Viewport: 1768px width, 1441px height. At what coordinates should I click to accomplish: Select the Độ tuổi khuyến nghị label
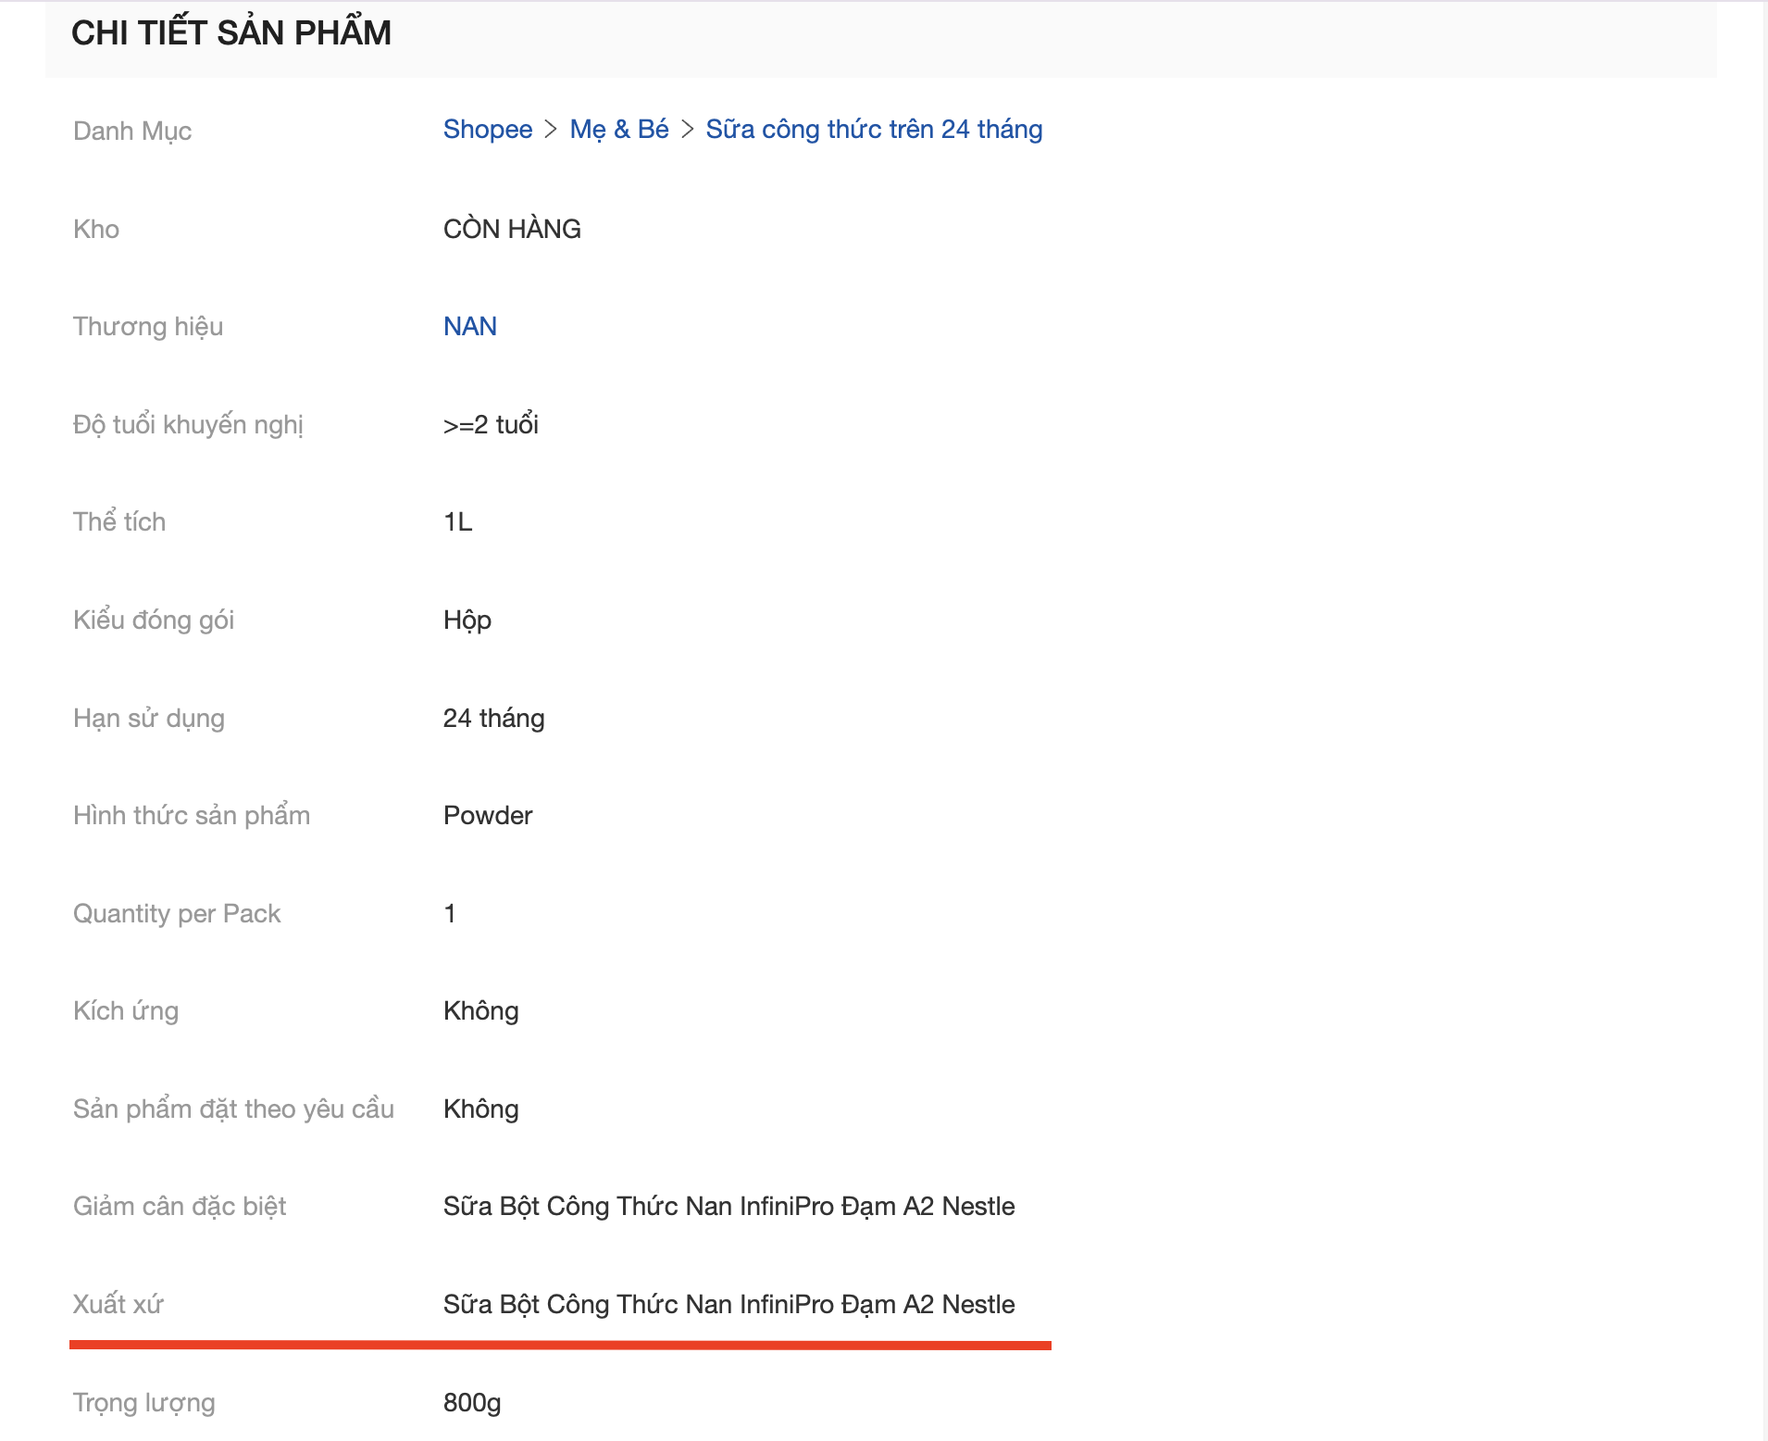[x=188, y=424]
